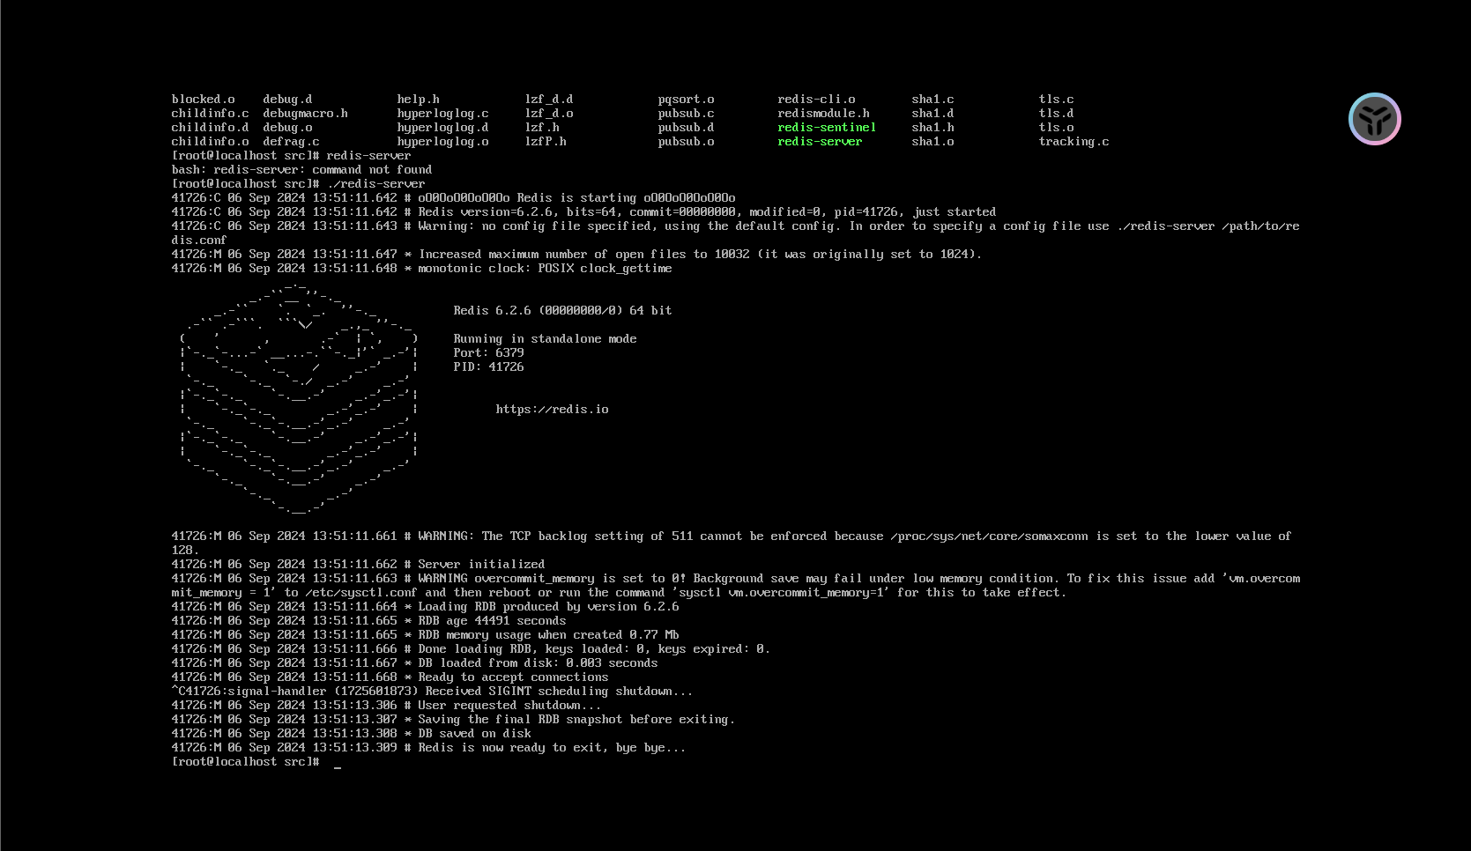Click the "./redis-server" command line
Image resolution: width=1471 pixels, height=851 pixels.
click(x=298, y=183)
